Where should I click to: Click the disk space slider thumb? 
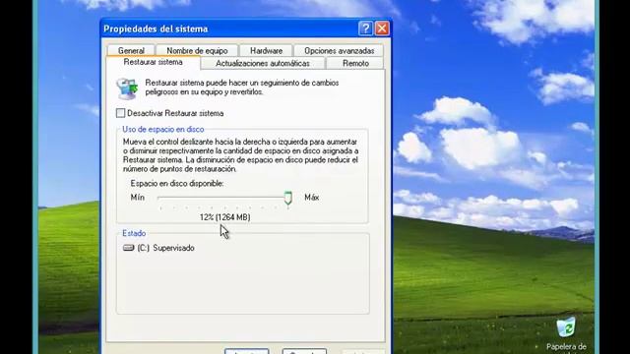tap(288, 198)
